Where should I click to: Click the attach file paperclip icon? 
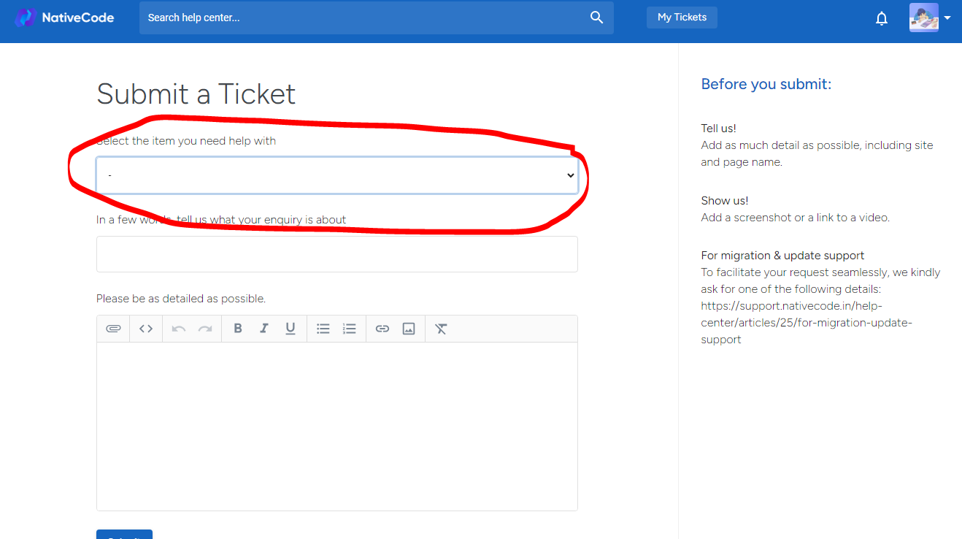(113, 329)
